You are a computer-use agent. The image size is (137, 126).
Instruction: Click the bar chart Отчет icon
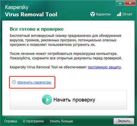click(119, 14)
